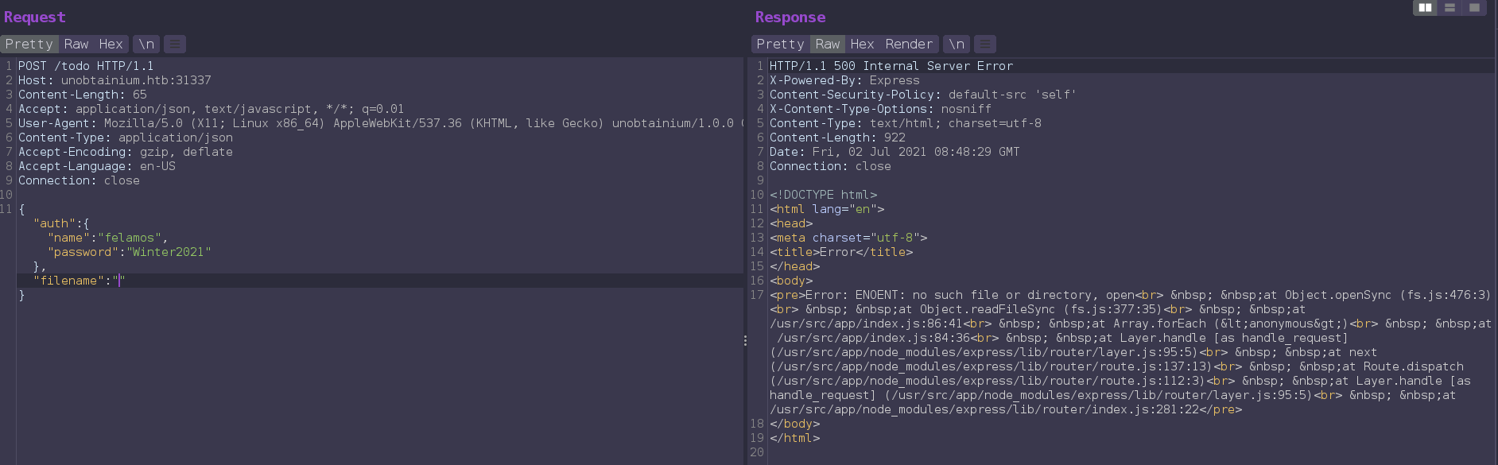This screenshot has height=465, width=1498.
Task: Click the password value Winter2021
Action: pyautogui.click(x=169, y=252)
